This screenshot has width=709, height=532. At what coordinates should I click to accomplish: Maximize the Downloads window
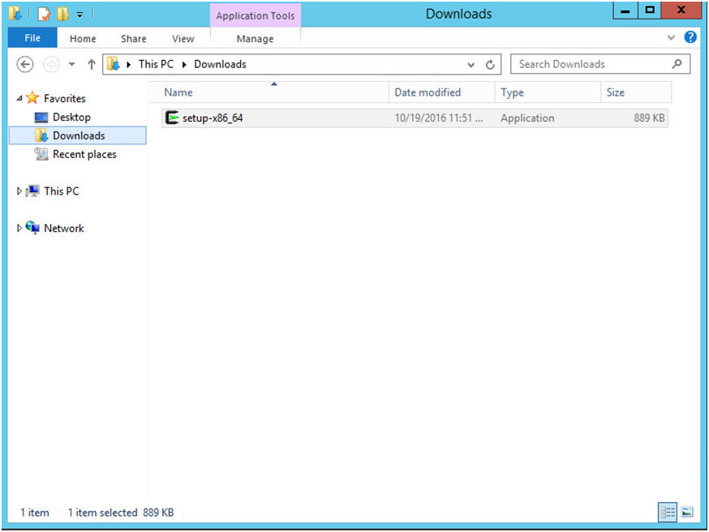[650, 11]
